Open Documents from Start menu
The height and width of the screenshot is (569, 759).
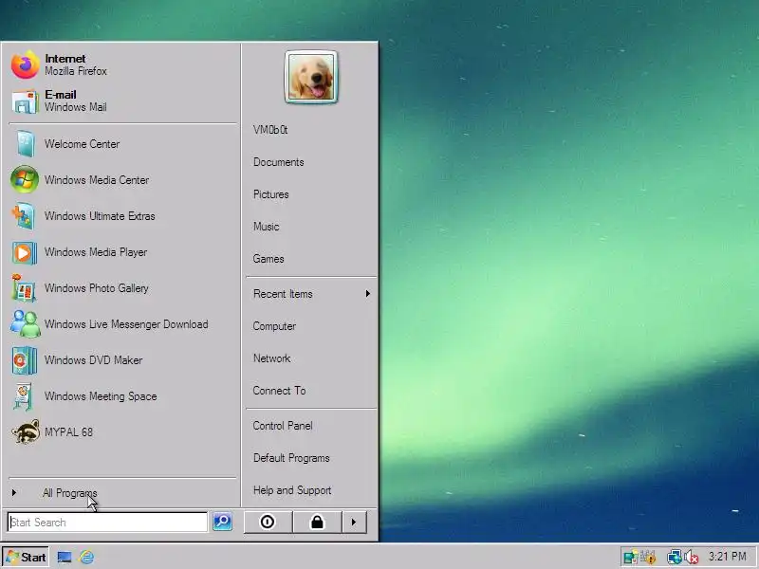[x=278, y=162]
